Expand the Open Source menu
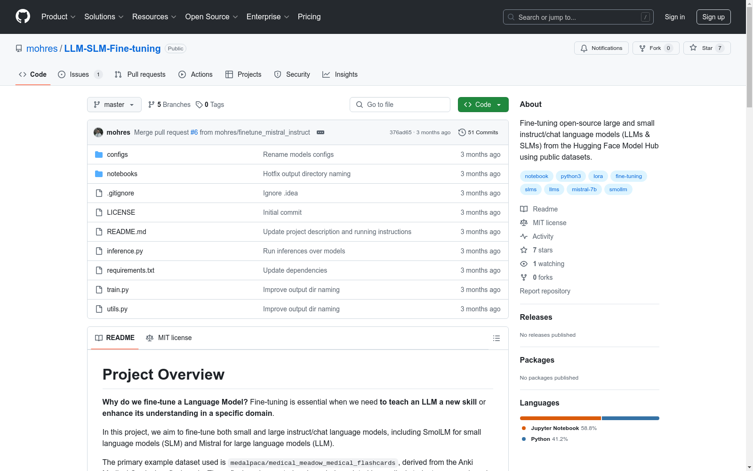The width and height of the screenshot is (753, 471). tap(212, 16)
